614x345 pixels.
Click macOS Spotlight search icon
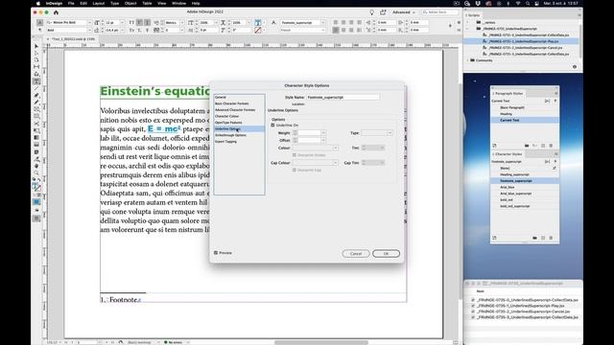click(528, 3)
